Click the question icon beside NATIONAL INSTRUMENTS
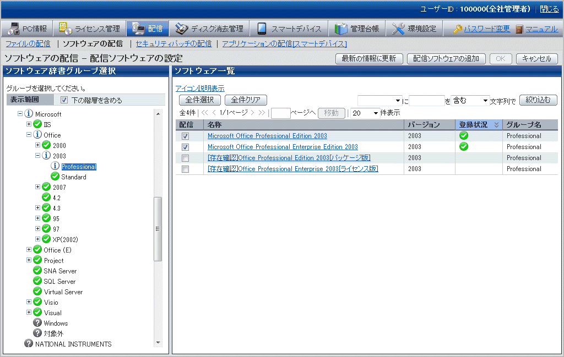The width and height of the screenshot is (564, 357). pos(29,343)
